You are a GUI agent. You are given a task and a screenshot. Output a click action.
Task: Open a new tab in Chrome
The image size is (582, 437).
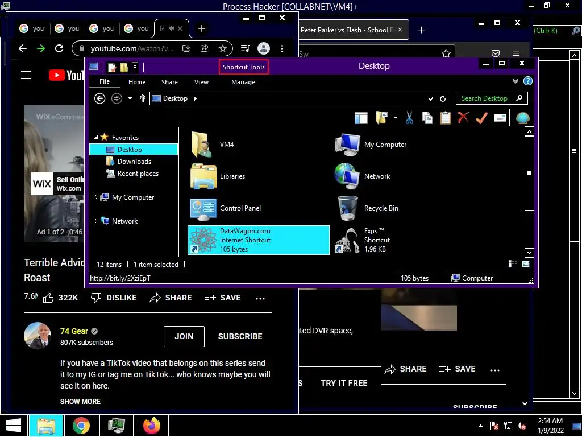click(202, 28)
